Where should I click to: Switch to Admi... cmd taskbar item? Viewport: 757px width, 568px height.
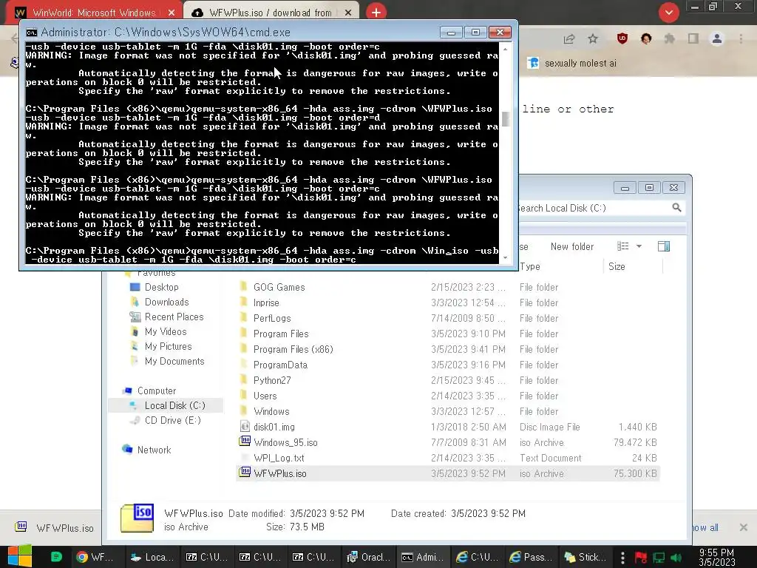coord(423,557)
